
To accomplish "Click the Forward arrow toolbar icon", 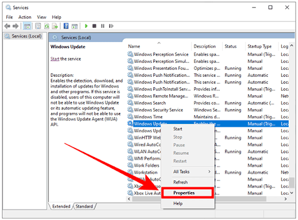I will pyautogui.click(x=16, y=26).
